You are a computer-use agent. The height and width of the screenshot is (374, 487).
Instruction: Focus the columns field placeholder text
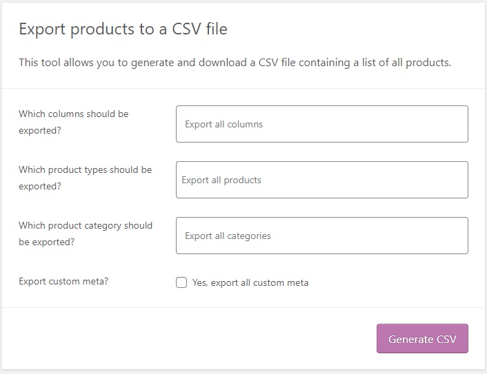(x=223, y=125)
